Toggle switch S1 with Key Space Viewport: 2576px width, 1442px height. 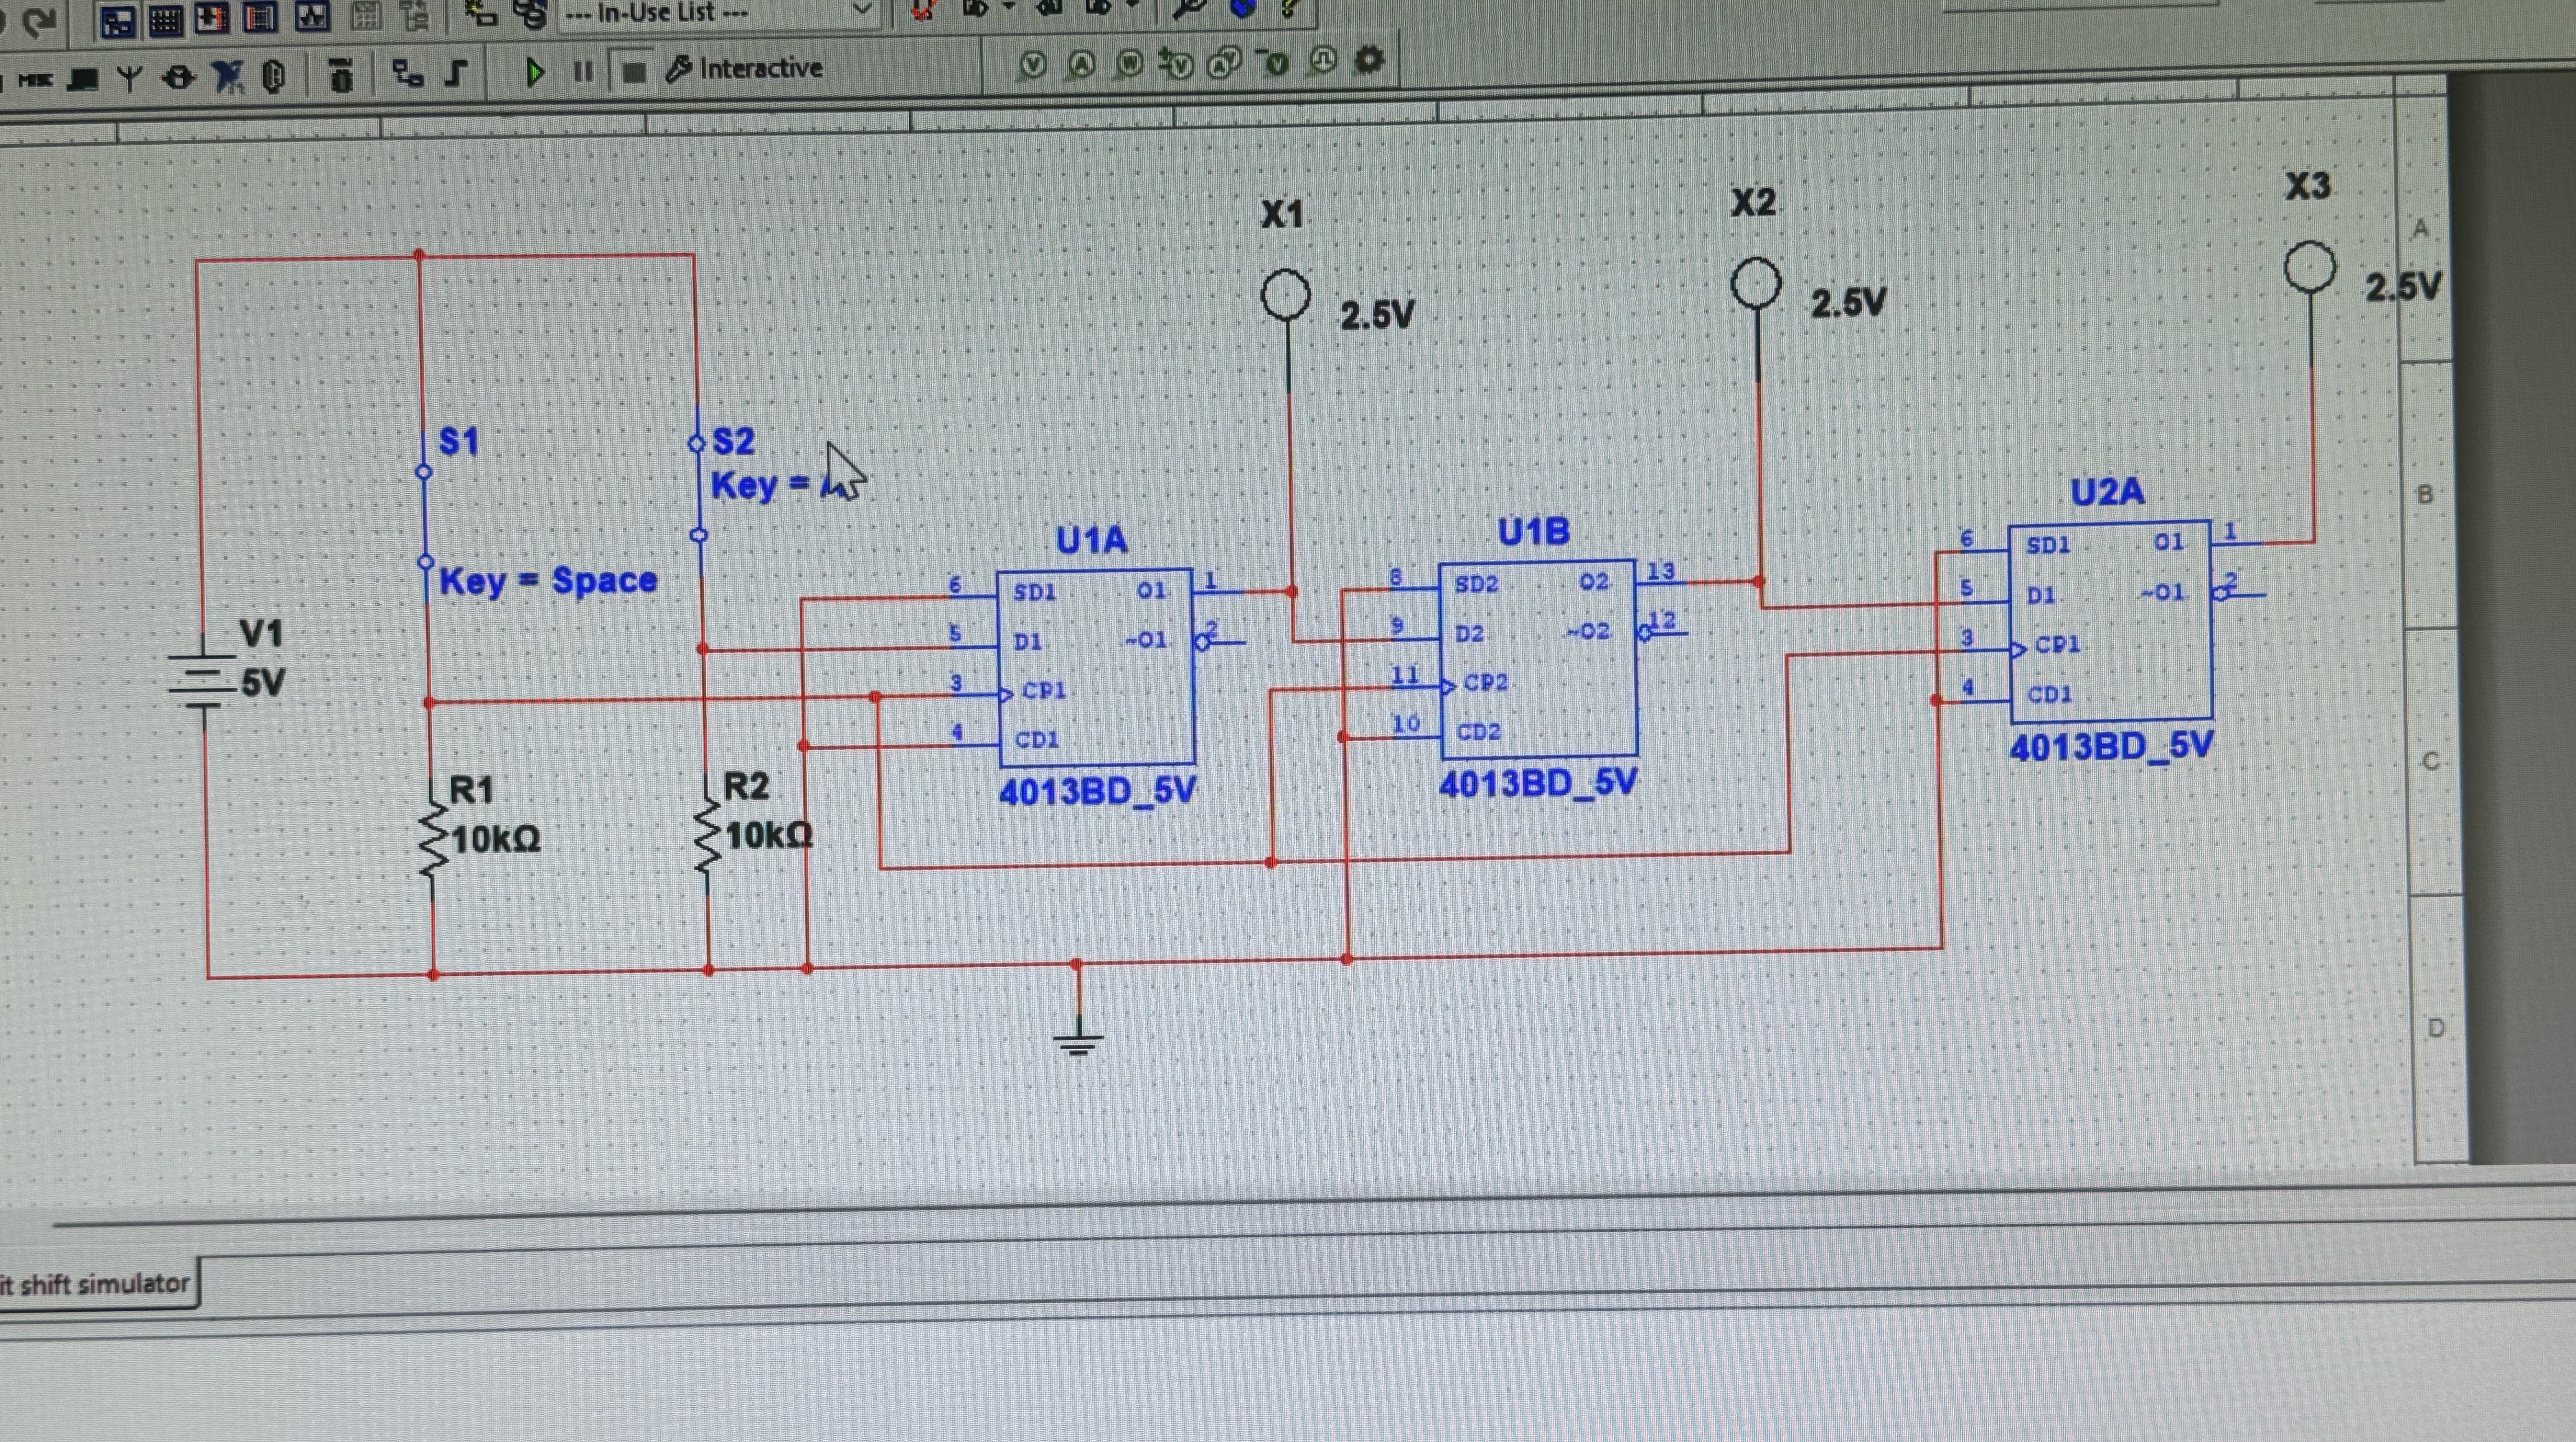click(x=425, y=516)
